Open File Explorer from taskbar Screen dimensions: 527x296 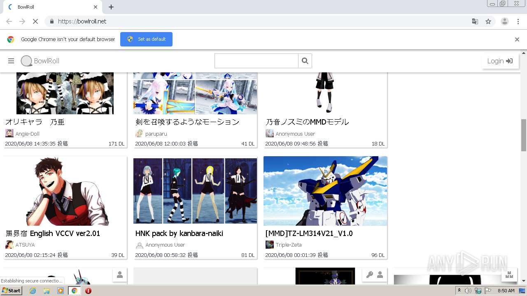click(47, 291)
